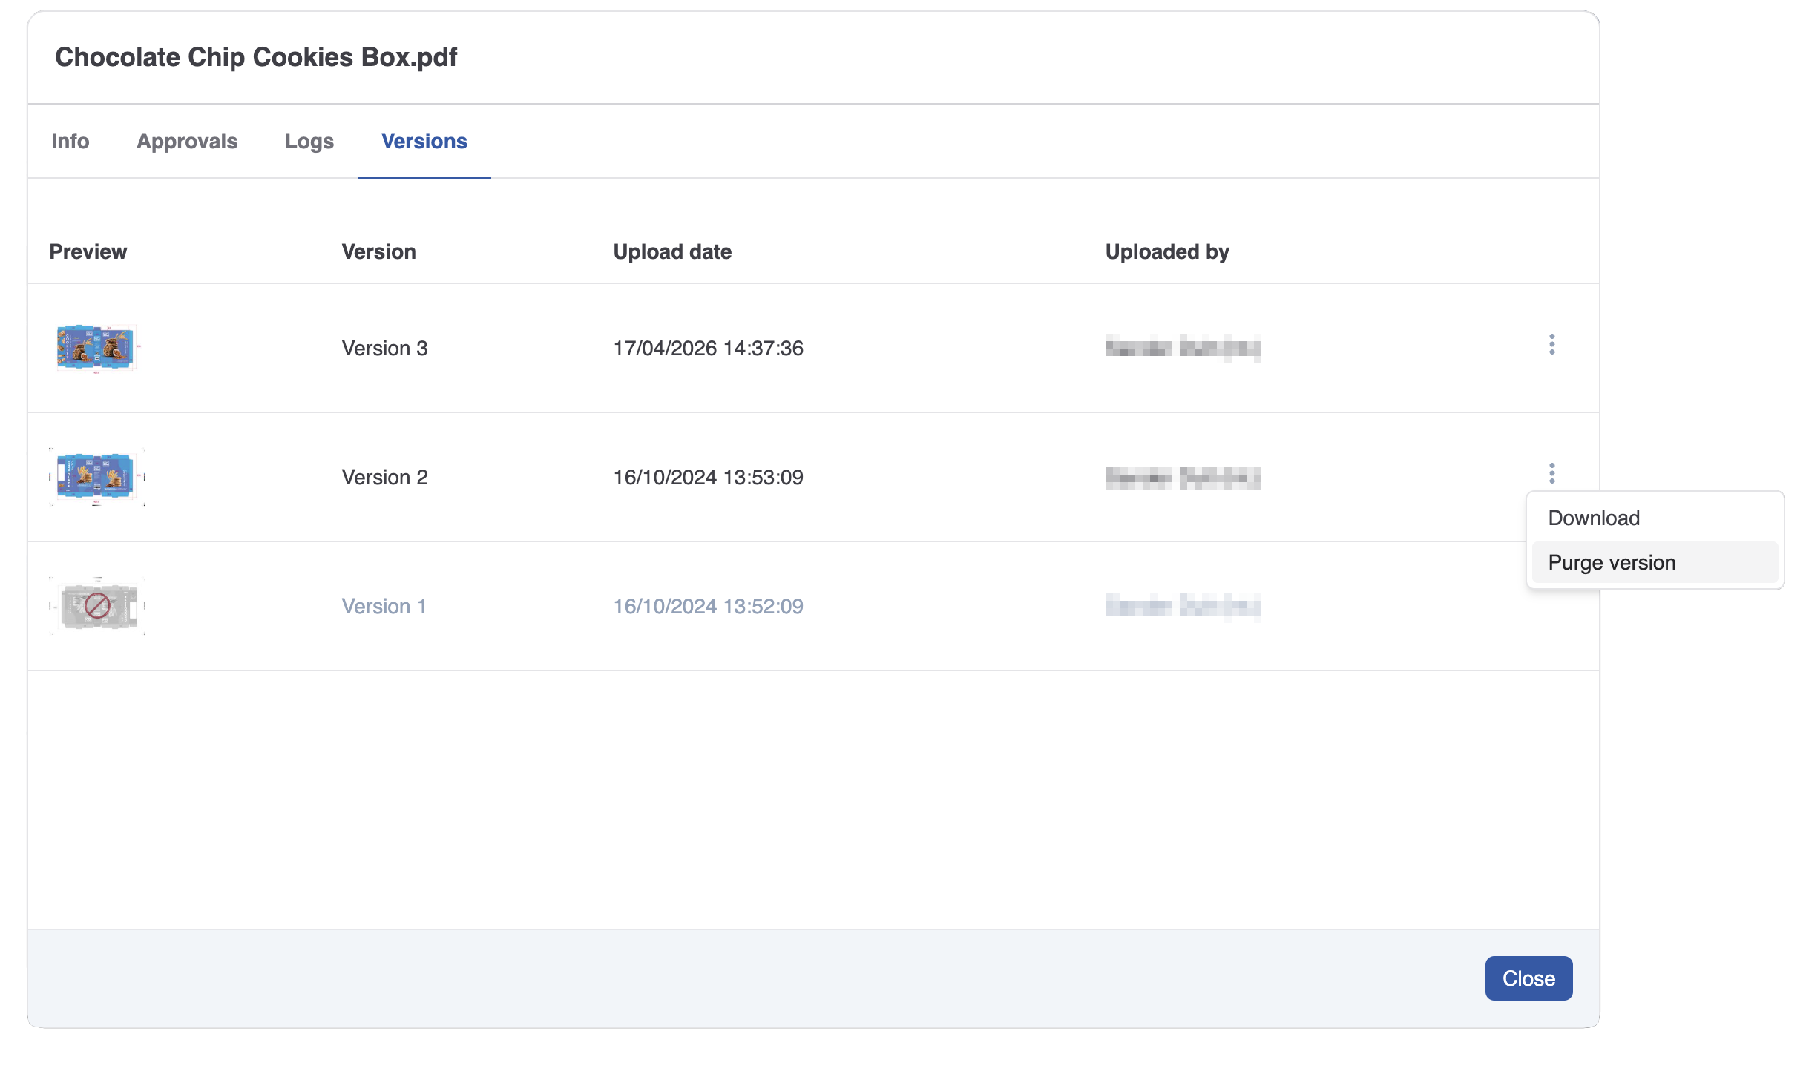Select Purge version from the menu

(x=1611, y=562)
